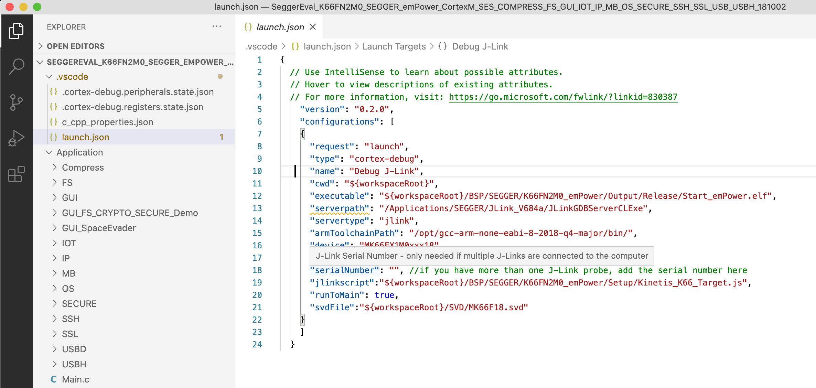The width and height of the screenshot is (816, 388).
Task: Click JSON icon beside .cortex-debug.peripherals.state.json
Action: coord(53,92)
